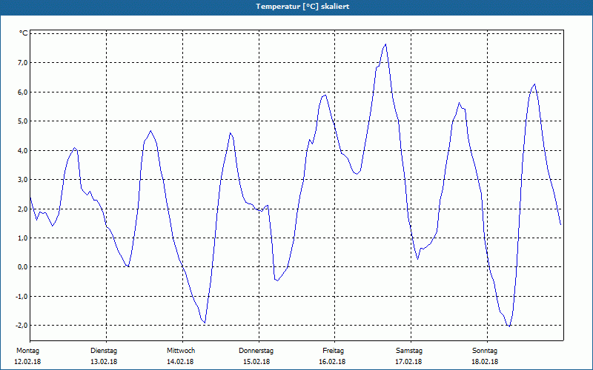Click the 0,0 y-axis label
The height and width of the screenshot is (370, 593).
(23, 267)
